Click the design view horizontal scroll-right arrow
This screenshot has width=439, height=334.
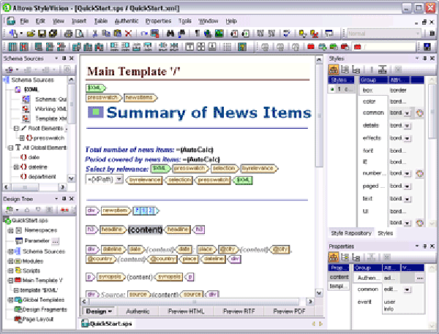310,302
